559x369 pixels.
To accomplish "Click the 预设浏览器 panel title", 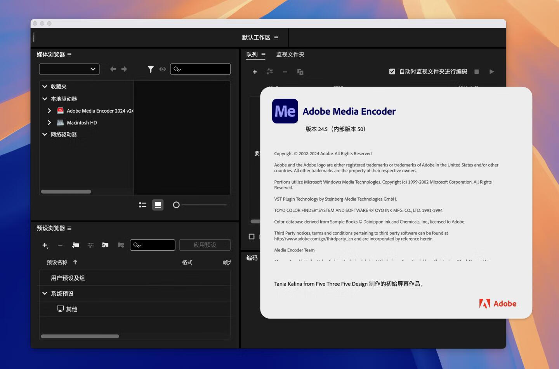I will [51, 228].
